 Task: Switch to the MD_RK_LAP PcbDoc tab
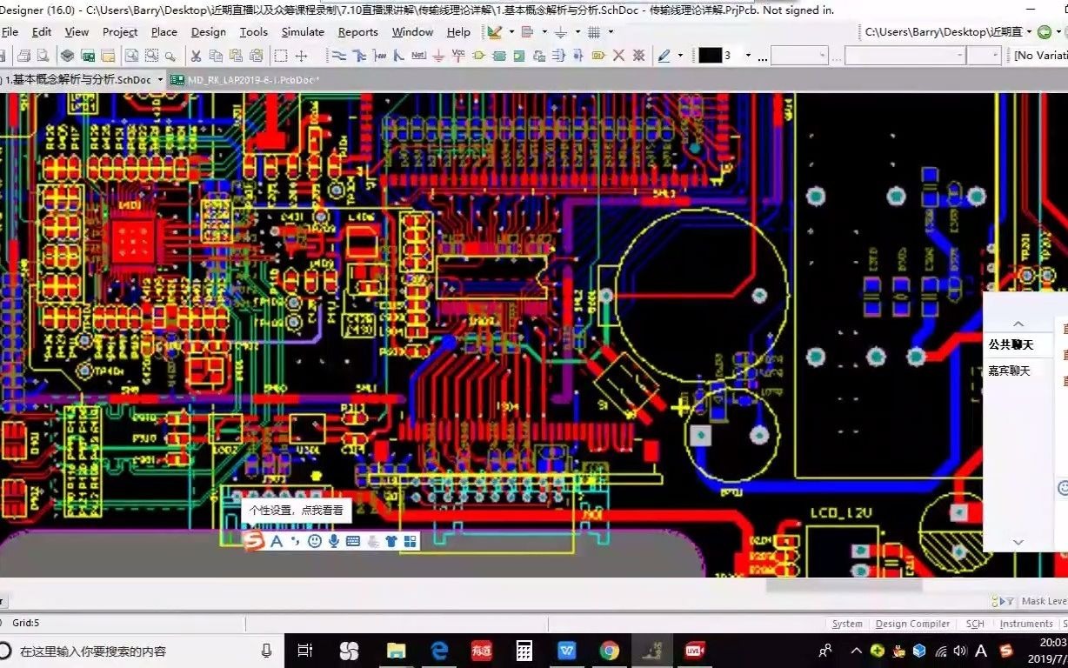click(x=246, y=79)
